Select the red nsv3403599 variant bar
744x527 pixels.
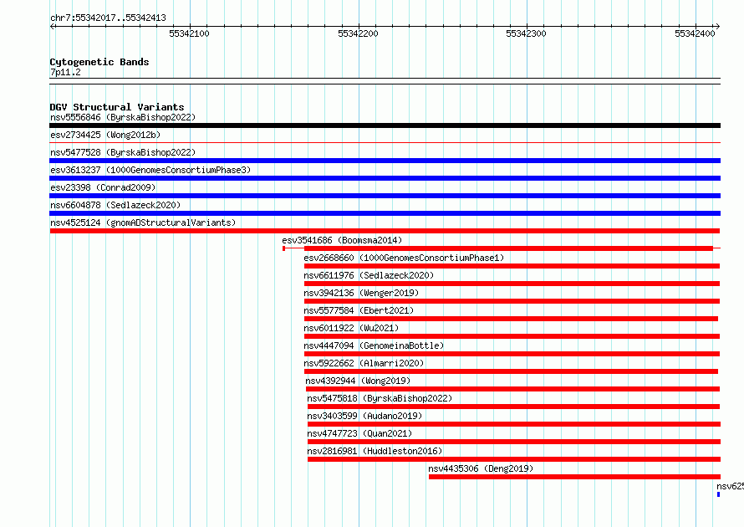[x=514, y=424]
